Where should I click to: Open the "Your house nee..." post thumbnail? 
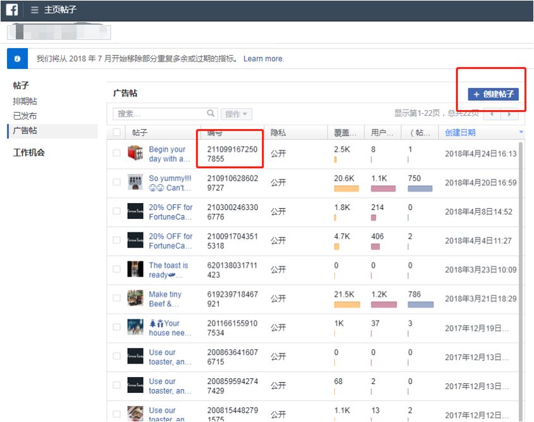(135, 327)
